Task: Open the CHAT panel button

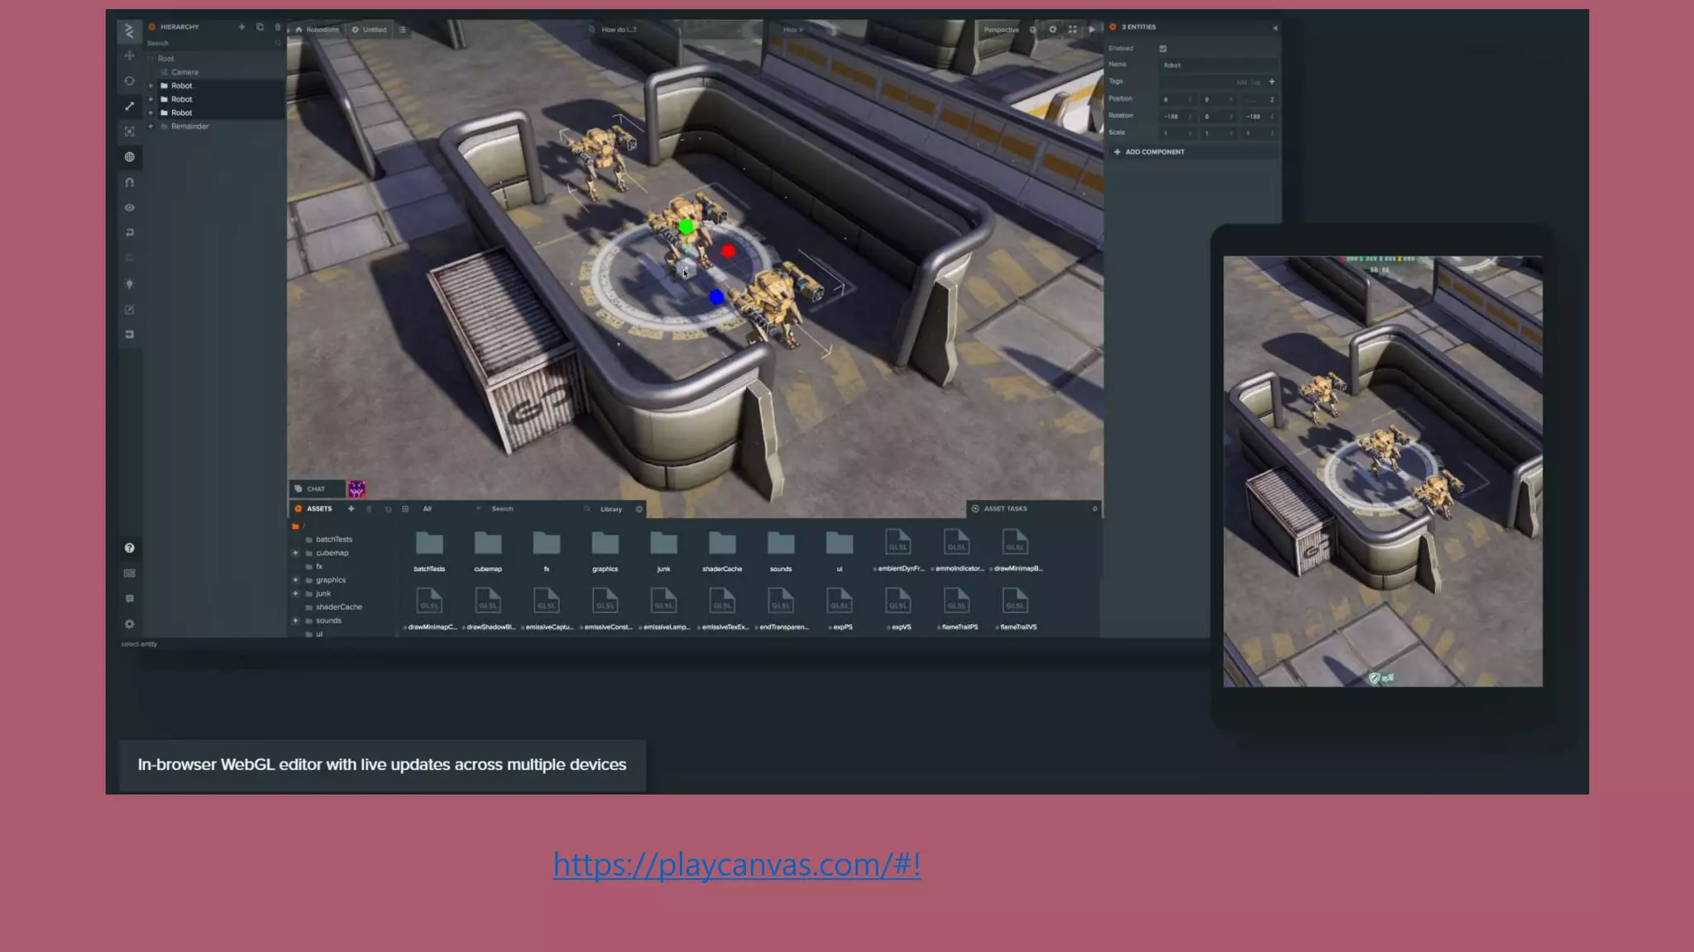Action: pos(317,488)
